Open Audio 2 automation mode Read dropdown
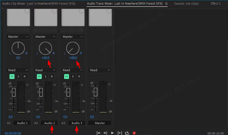The height and width of the screenshot is (135, 228). 45,70
